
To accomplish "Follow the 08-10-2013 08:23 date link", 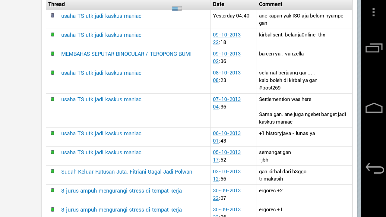I will (x=227, y=76).
